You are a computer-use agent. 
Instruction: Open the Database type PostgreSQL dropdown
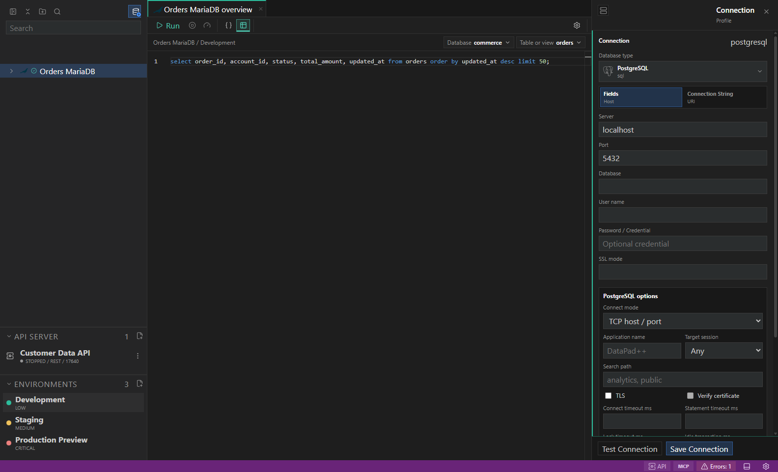pyautogui.click(x=683, y=71)
